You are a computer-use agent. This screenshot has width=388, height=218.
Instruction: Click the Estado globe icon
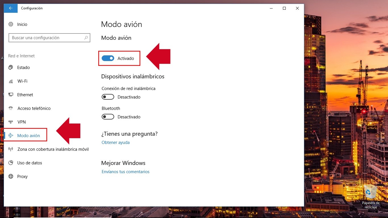[11, 68]
